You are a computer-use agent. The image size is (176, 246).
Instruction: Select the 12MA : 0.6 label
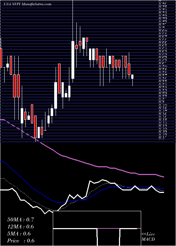[20, 227]
